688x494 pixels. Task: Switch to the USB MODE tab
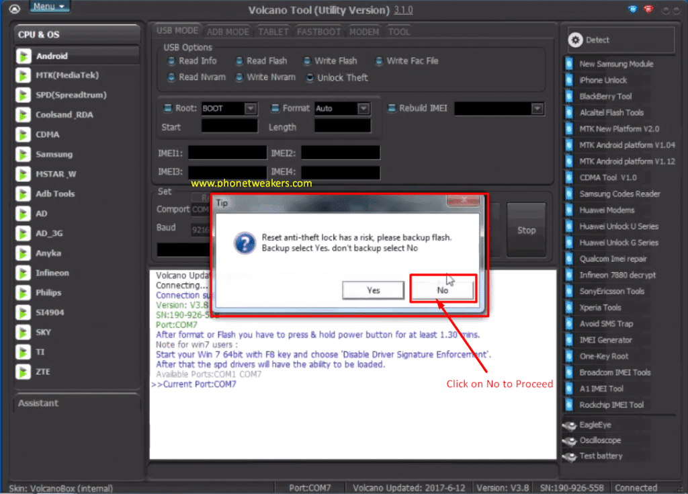tap(177, 31)
